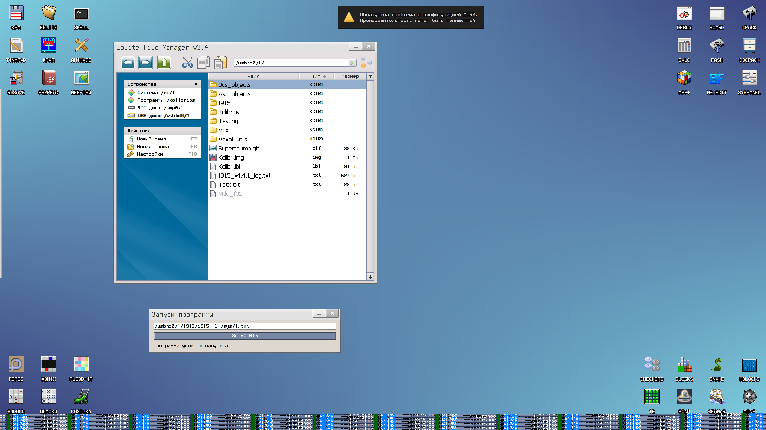This screenshot has height=430, width=766.
Task: Click the Paste clipboard icon
Action: click(x=221, y=63)
